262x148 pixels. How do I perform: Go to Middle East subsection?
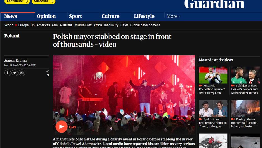(x=83, y=25)
